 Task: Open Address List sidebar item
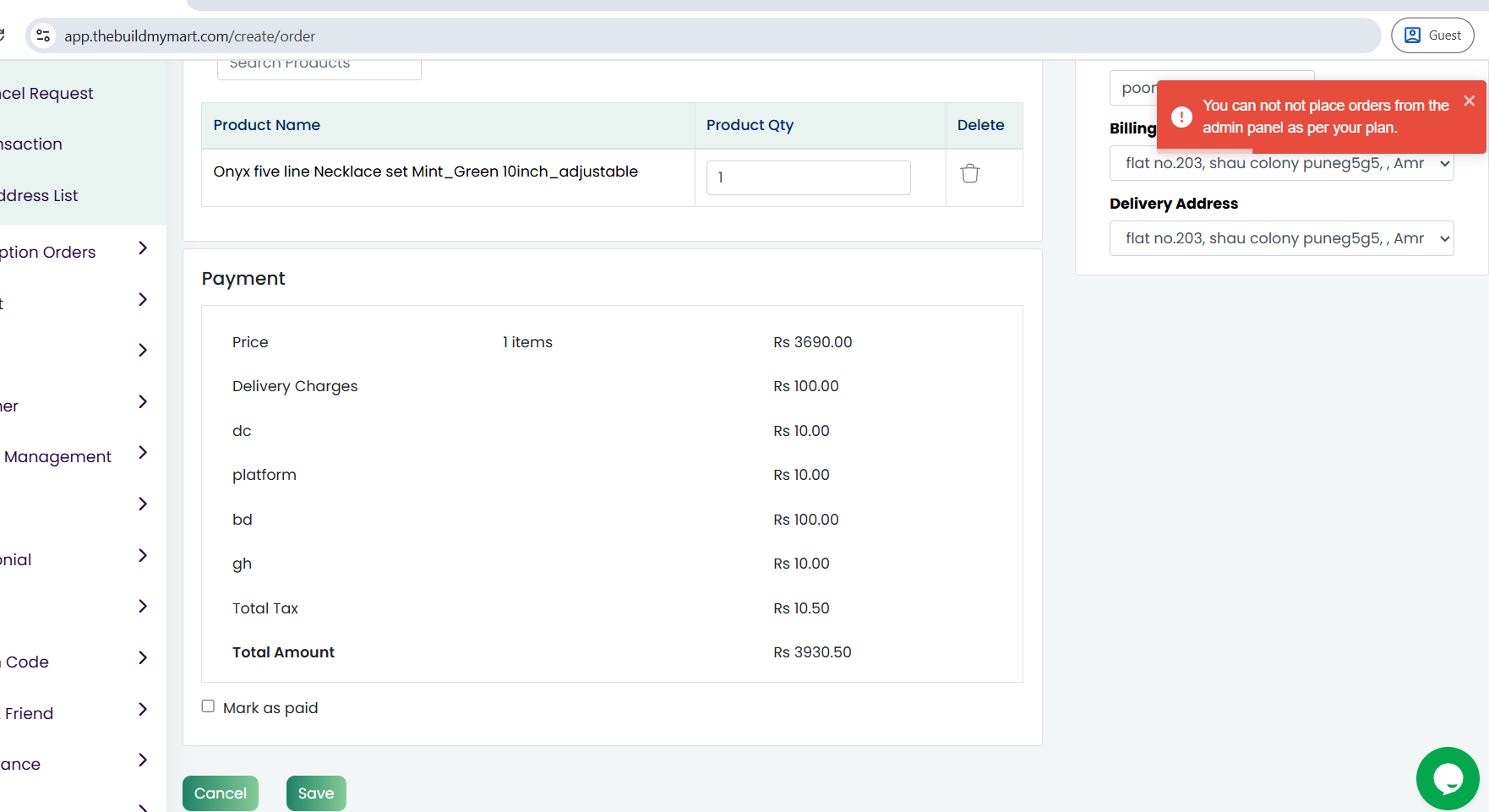(39, 196)
